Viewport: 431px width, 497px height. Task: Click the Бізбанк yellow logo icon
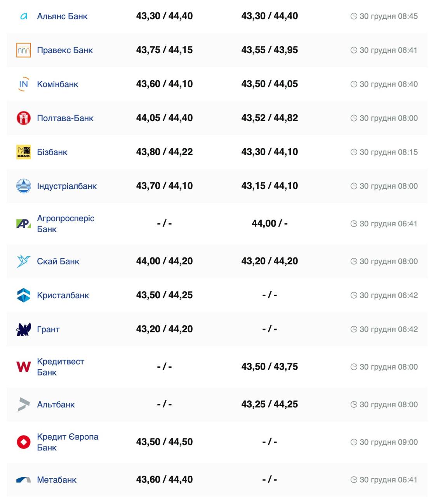click(24, 152)
